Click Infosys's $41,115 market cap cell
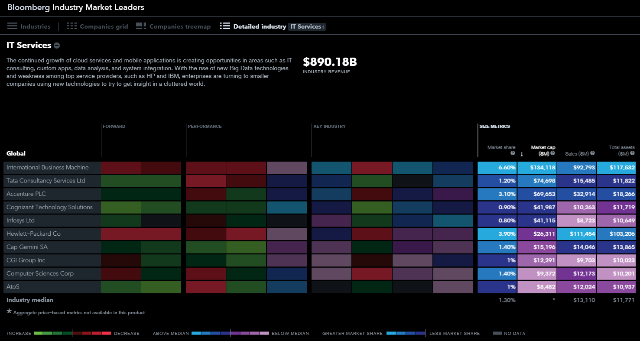The height and width of the screenshot is (341, 640). click(x=537, y=221)
